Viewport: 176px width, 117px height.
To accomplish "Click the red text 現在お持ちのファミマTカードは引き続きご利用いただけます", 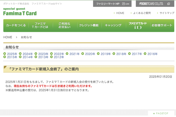I will pyautogui.click(x=53, y=86).
